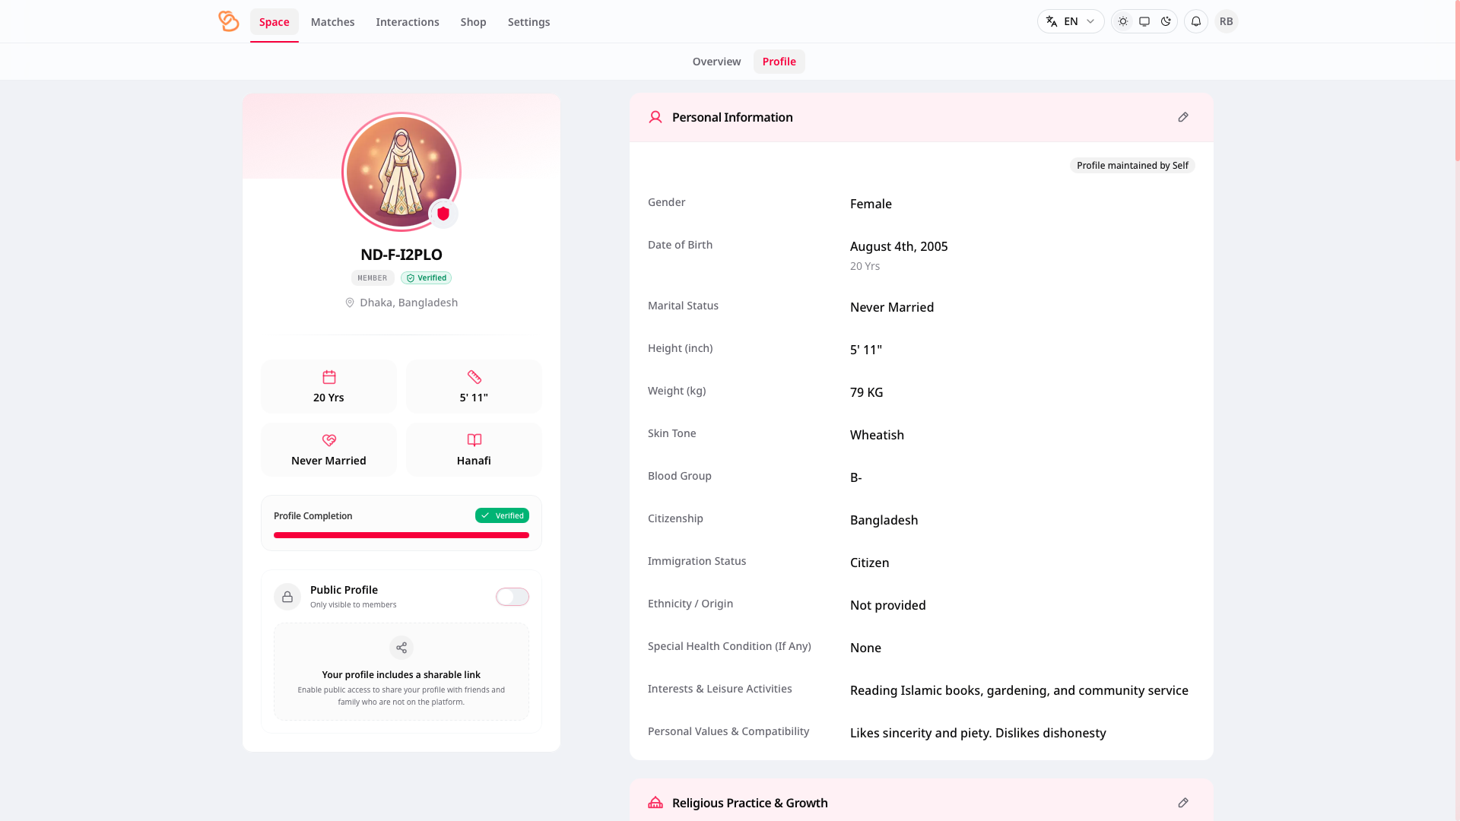Switch to light theme using sun icon
The image size is (1460, 821).
click(1122, 21)
